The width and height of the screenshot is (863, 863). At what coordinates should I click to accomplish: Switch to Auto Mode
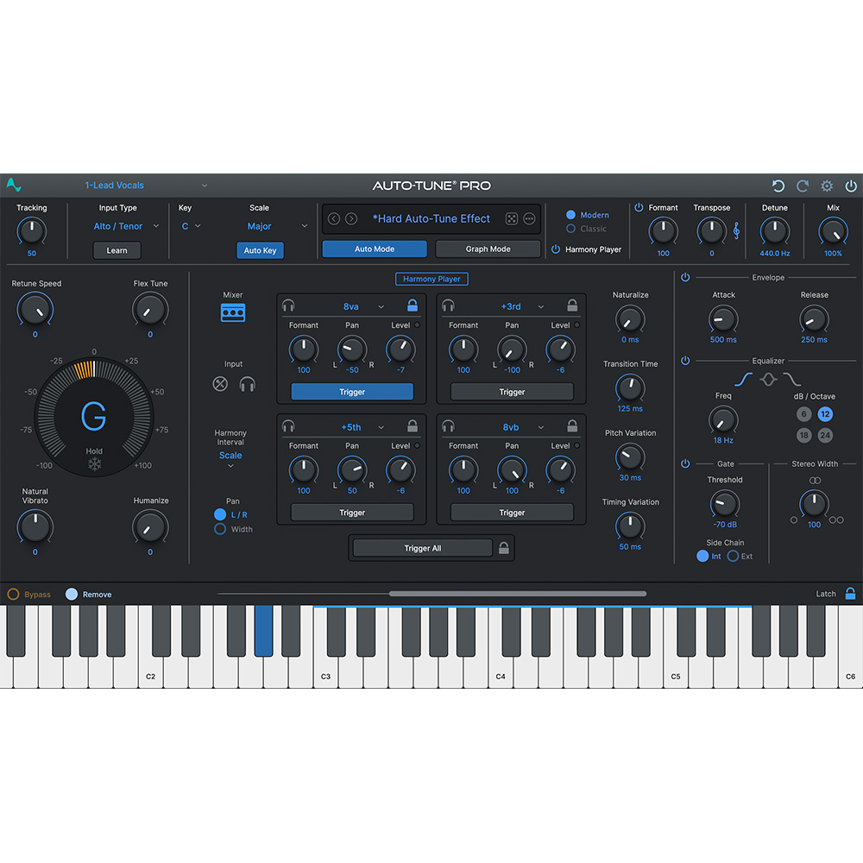tap(375, 249)
